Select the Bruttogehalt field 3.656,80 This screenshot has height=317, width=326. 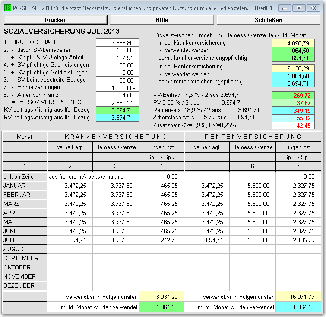click(117, 43)
